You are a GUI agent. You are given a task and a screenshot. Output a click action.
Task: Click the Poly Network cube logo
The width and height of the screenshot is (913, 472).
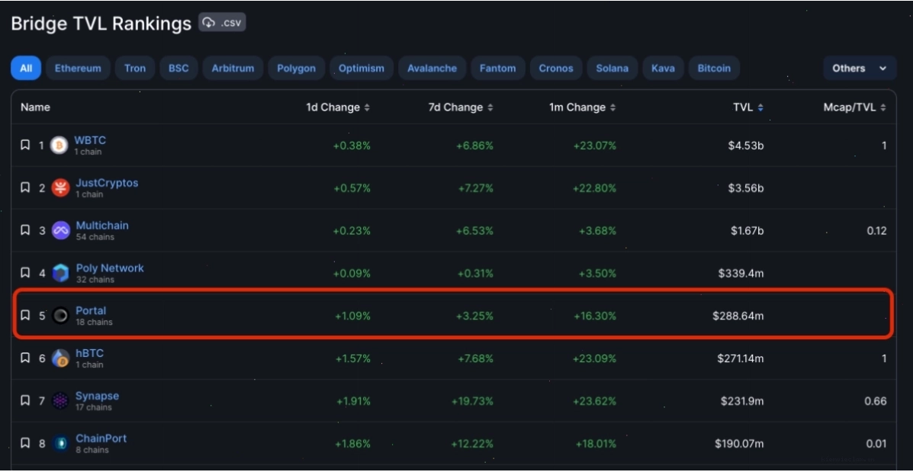60,272
